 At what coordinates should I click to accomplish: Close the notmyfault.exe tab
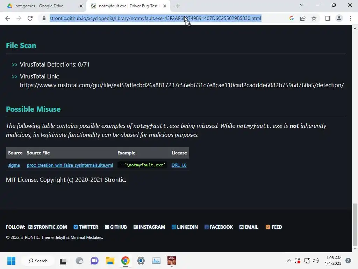[165, 6]
